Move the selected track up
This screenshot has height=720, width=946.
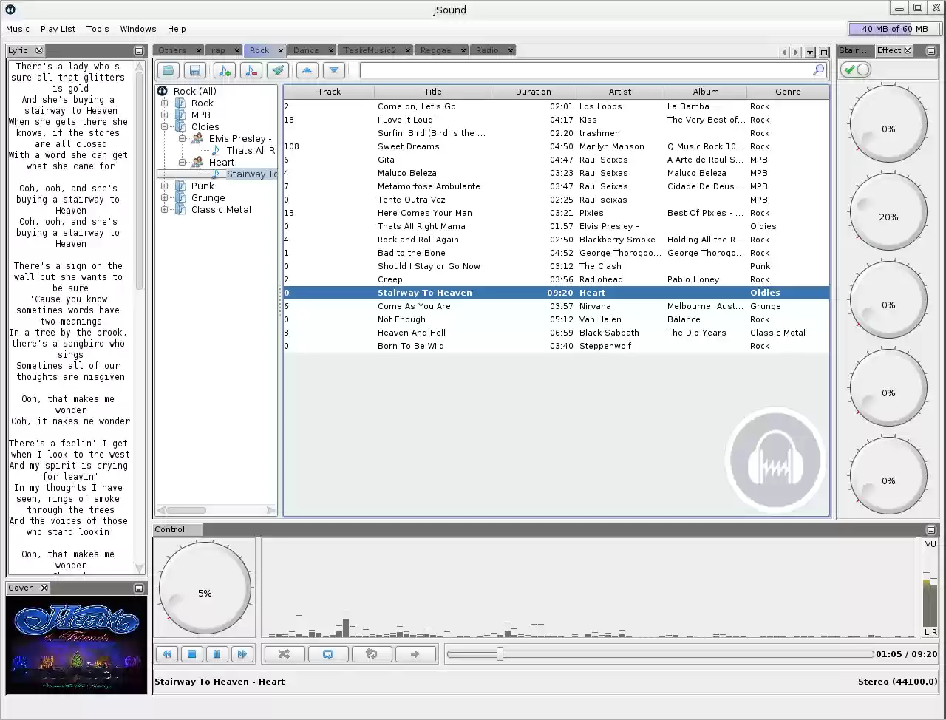point(307,69)
